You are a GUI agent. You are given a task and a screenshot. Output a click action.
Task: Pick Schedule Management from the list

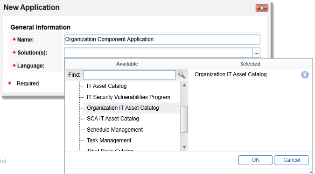coord(115,130)
